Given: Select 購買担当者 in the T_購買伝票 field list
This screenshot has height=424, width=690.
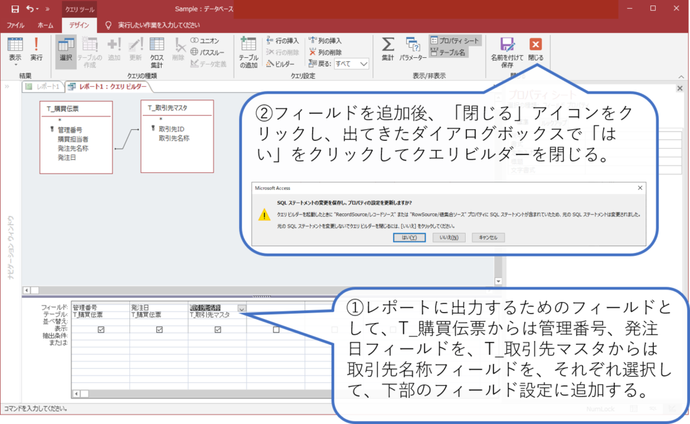Looking at the screenshot, I should tap(73, 139).
